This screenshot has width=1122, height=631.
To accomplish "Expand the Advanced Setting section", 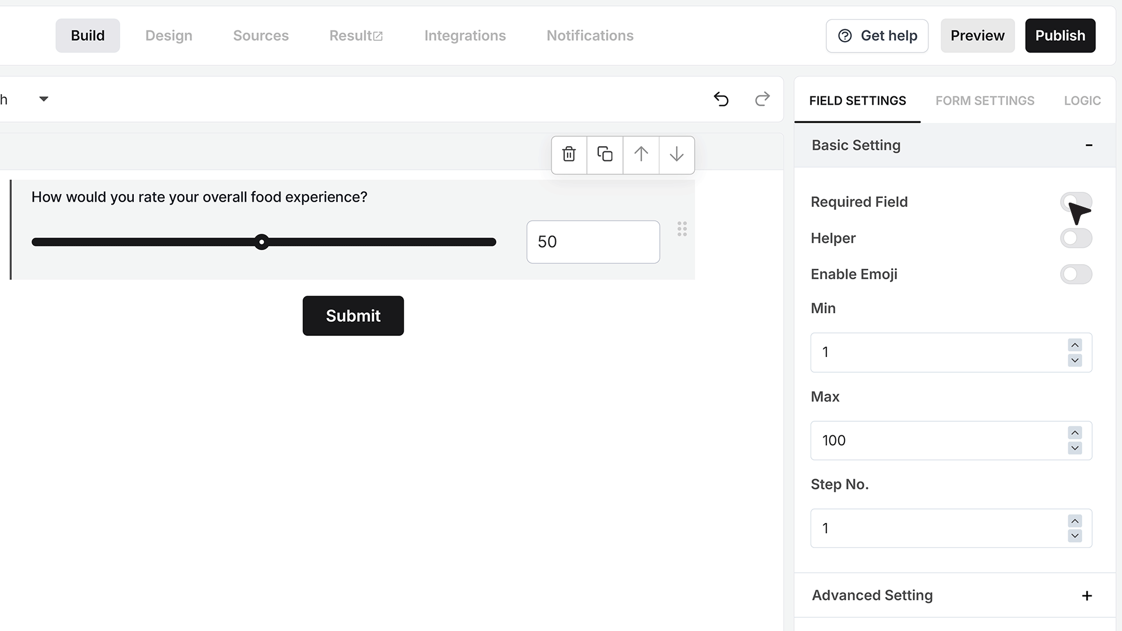I will point(1087,595).
